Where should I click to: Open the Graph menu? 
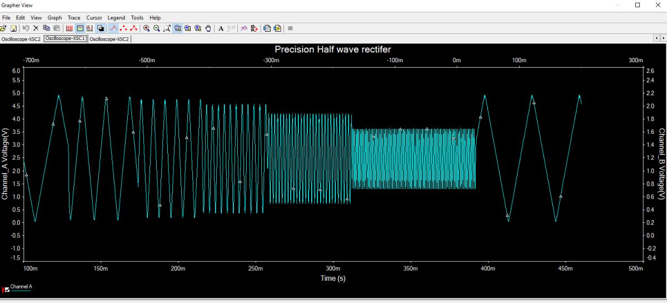pyautogui.click(x=54, y=18)
